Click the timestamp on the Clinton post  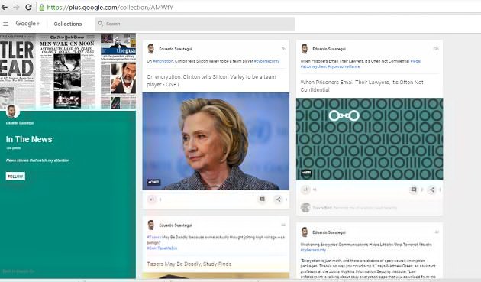click(x=283, y=49)
